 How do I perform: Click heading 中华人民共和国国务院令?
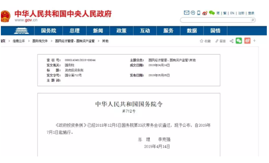[x=129, y=104]
